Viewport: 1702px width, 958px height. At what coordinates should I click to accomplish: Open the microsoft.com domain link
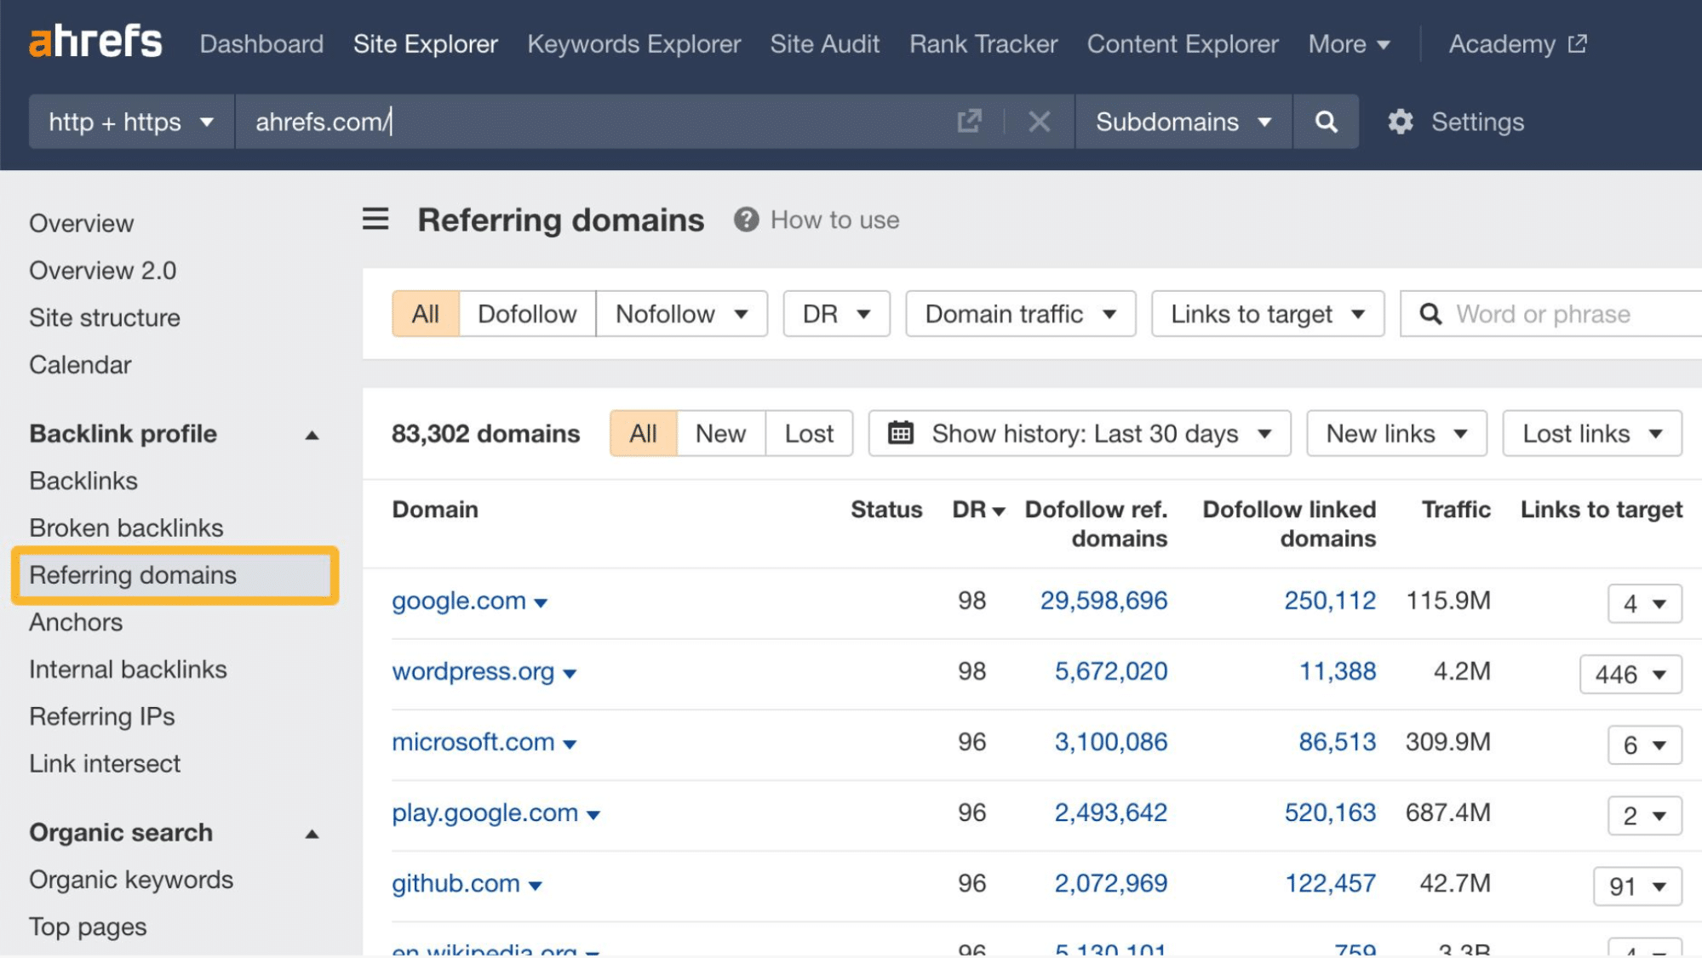point(473,742)
